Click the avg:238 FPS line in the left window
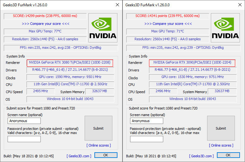245x162 pixels. pos(61,47)
